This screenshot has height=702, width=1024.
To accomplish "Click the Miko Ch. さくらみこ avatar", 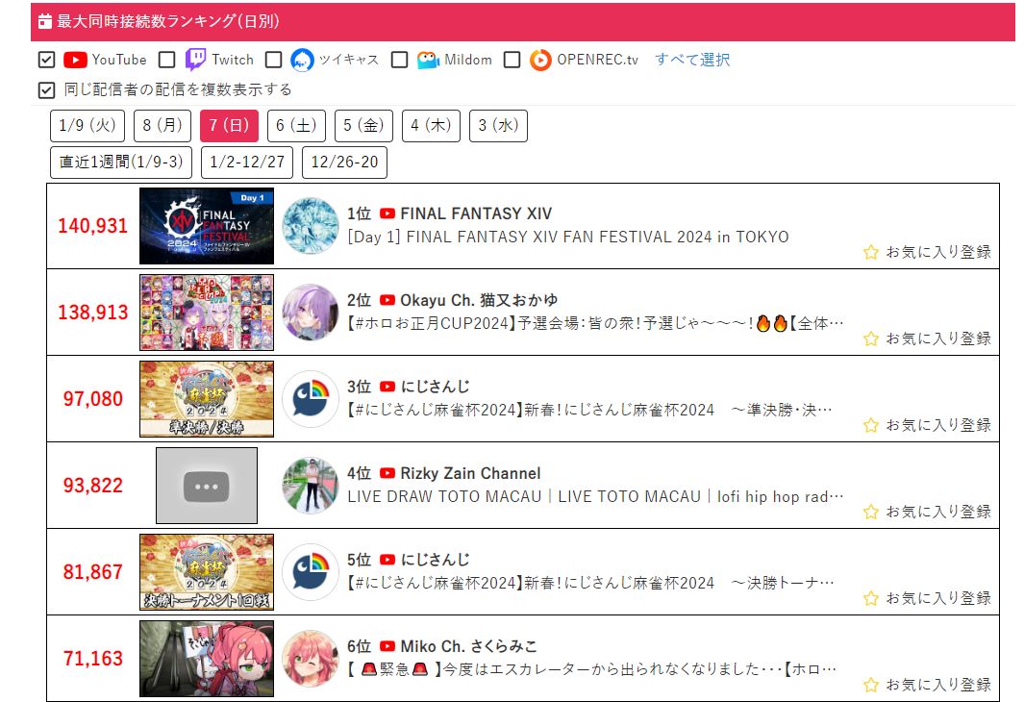I will point(311,659).
